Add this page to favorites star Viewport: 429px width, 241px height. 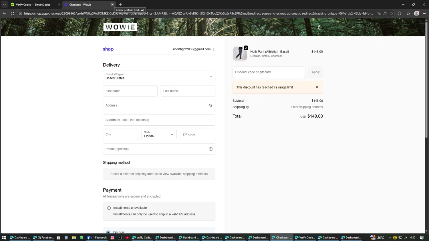[x=391, y=13]
